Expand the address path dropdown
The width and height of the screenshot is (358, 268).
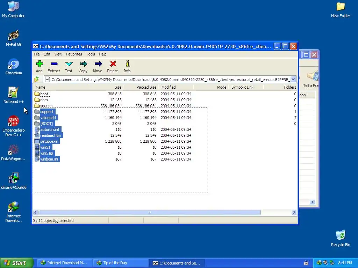pyautogui.click(x=293, y=79)
